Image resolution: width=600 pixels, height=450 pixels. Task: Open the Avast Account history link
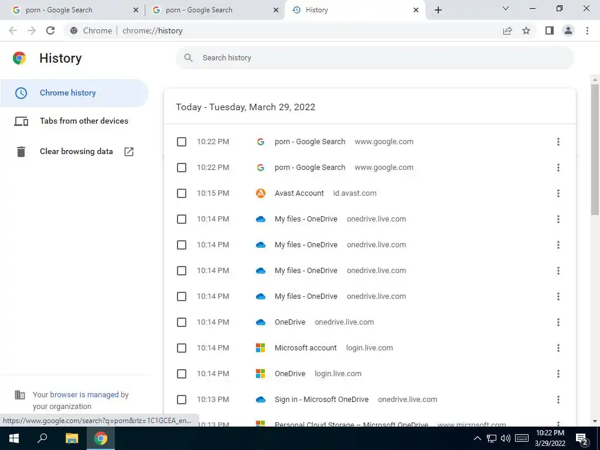coord(299,193)
